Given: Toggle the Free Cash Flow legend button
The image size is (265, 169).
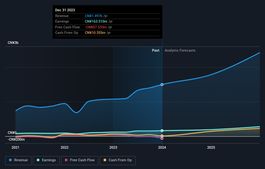Looking at the screenshot, I should tap(80, 160).
